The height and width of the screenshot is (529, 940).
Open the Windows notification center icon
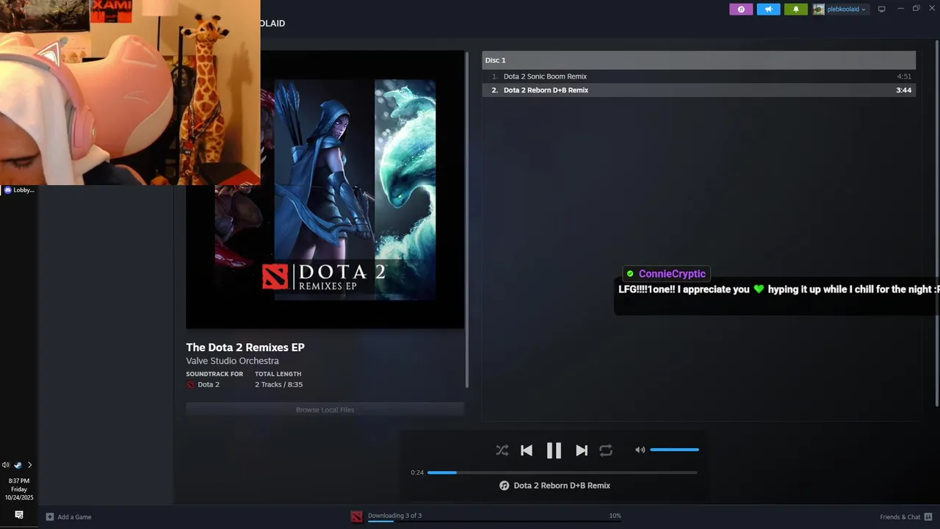point(19,514)
